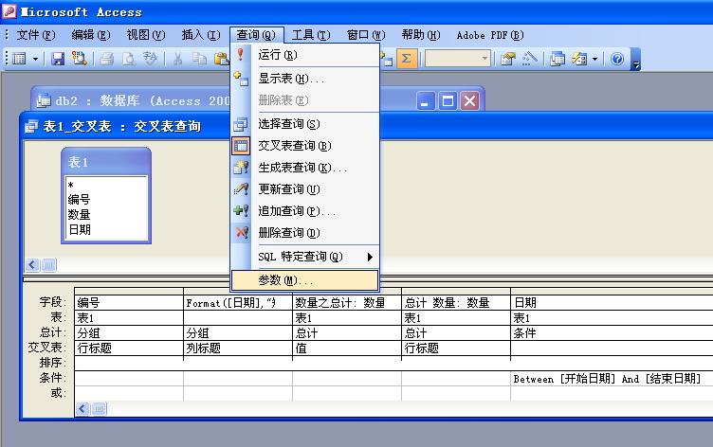The width and height of the screenshot is (713, 447).
Task: Select 追加查询(P)... menu entry
Action: (x=305, y=211)
